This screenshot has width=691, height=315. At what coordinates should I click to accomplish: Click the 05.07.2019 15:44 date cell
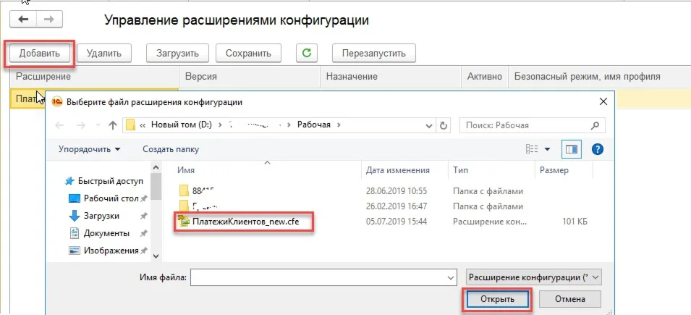pyautogui.click(x=397, y=222)
